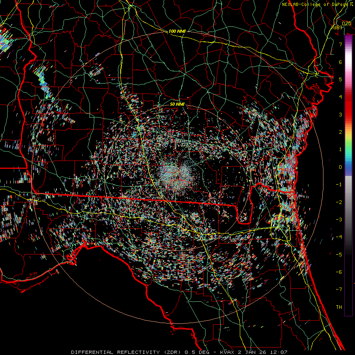
Task: Click the TH threshold label on scale
Action: [339, 307]
